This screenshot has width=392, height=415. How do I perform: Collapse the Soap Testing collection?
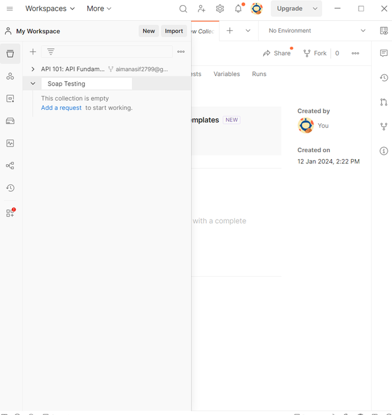pos(33,84)
